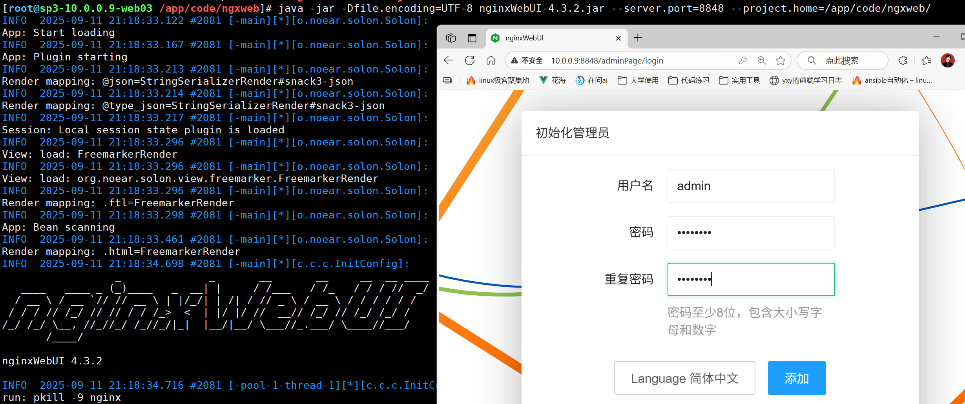
Task: Click the 初始化管理员 heading
Action: [x=572, y=133]
